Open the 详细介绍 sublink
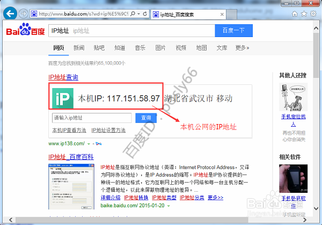The height and width of the screenshot is (225, 322). tap(111, 198)
